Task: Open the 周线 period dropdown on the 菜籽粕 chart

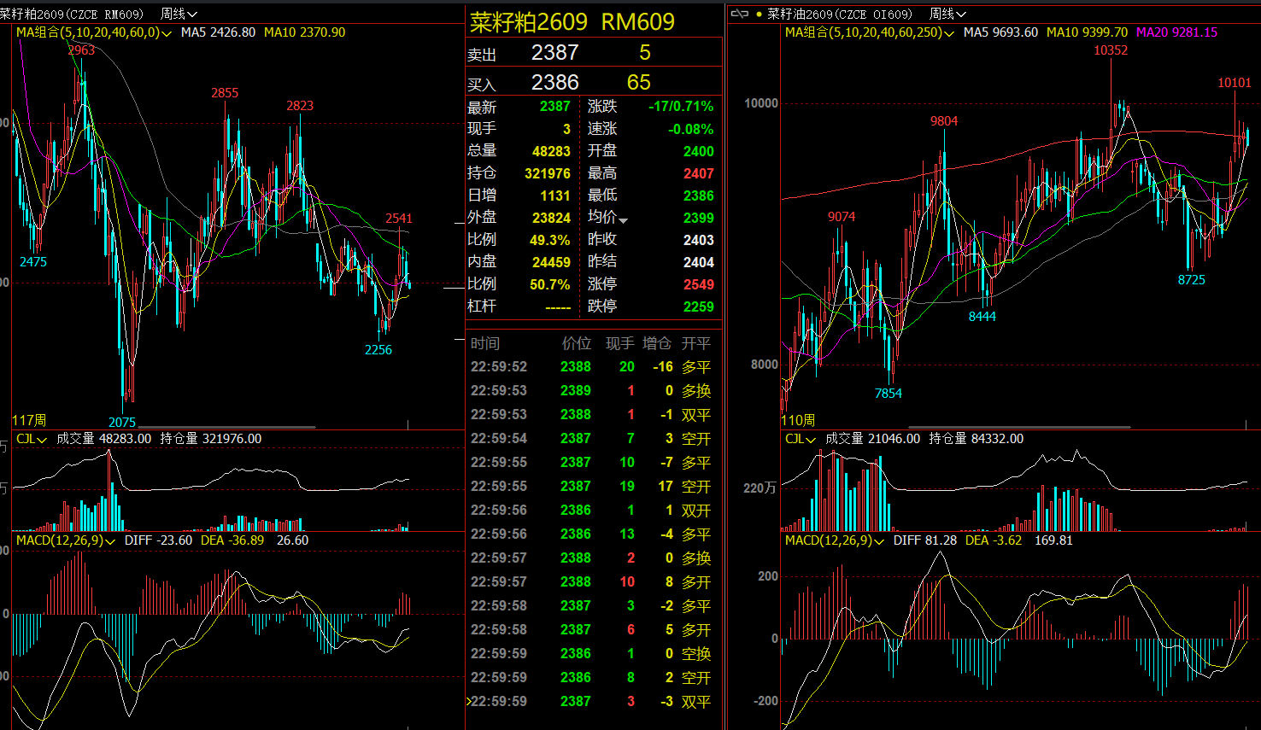Action: [x=179, y=14]
